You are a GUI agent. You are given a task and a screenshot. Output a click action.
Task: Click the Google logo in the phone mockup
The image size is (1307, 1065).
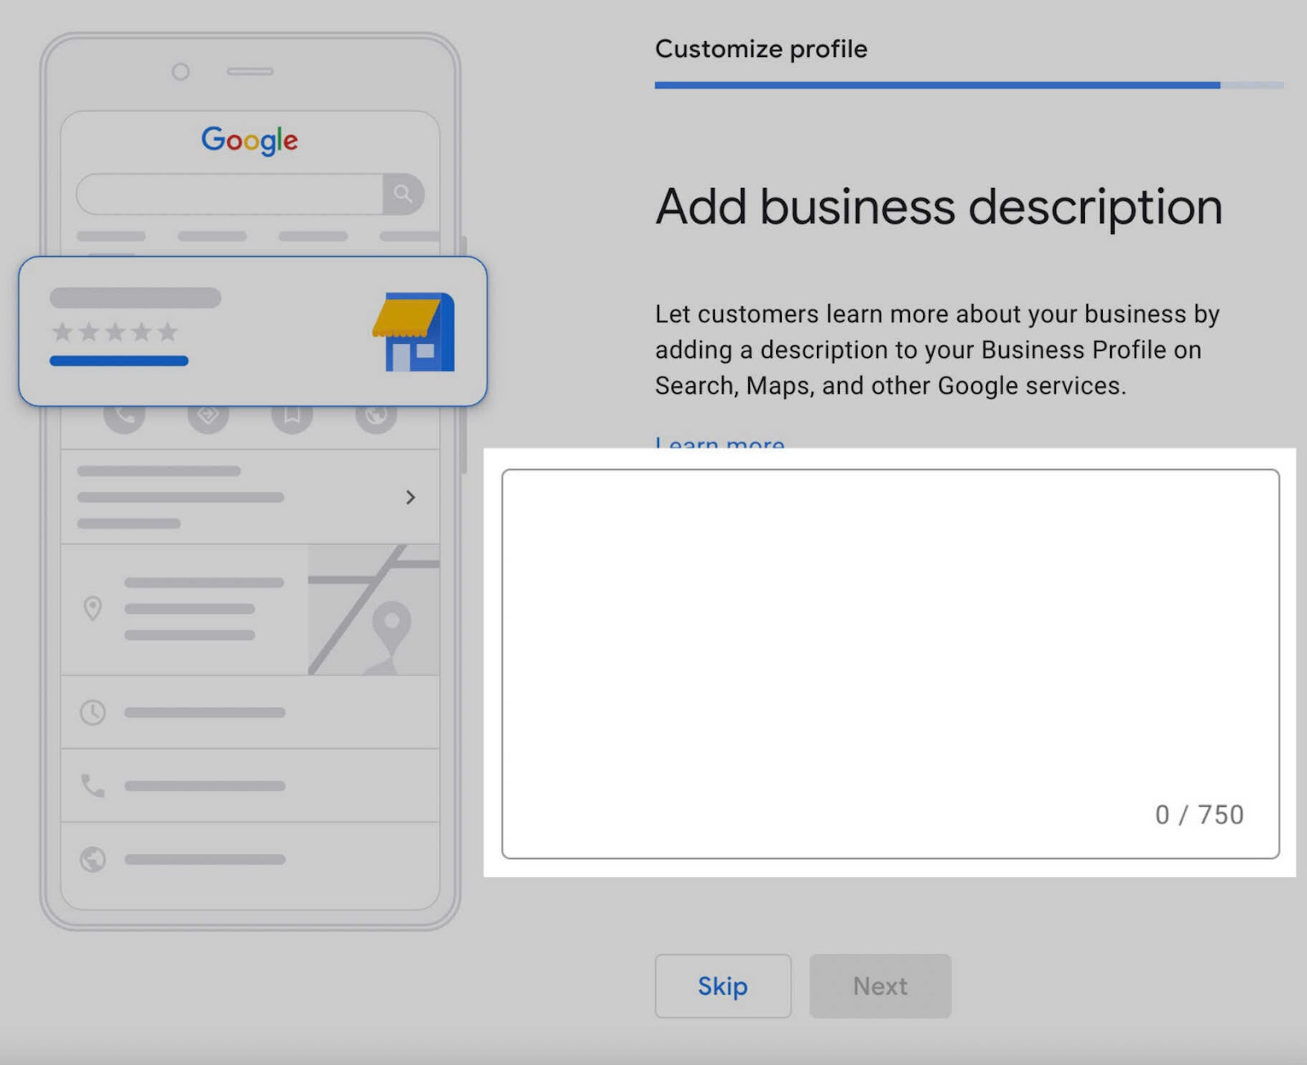[x=249, y=140]
